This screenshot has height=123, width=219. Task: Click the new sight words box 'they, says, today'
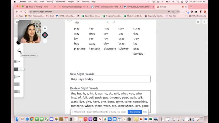click(110, 79)
